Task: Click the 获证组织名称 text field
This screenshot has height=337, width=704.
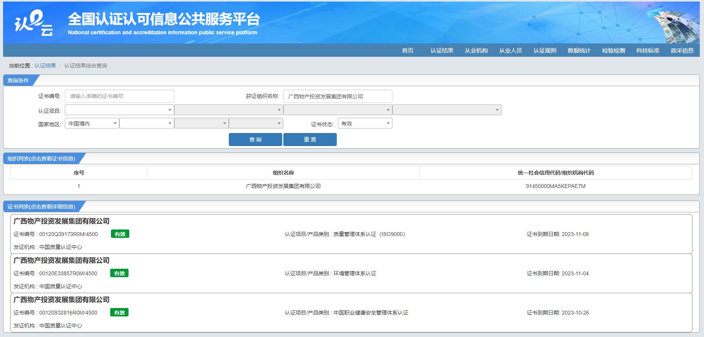Action: coord(338,96)
